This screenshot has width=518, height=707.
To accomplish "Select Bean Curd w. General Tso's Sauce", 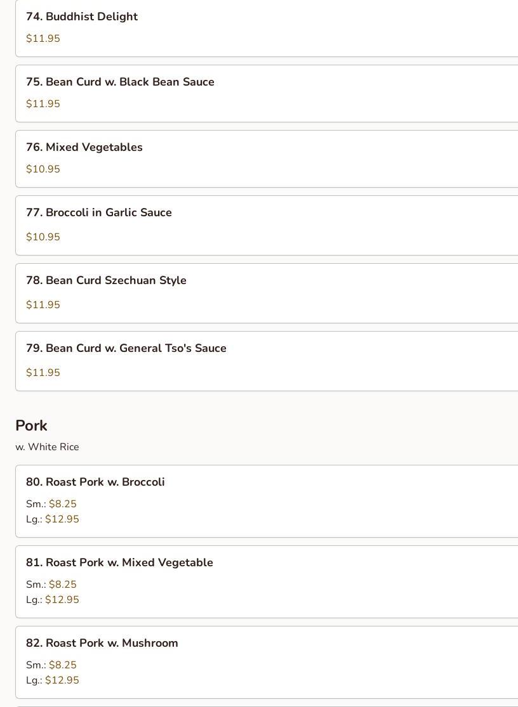I will tap(126, 349).
